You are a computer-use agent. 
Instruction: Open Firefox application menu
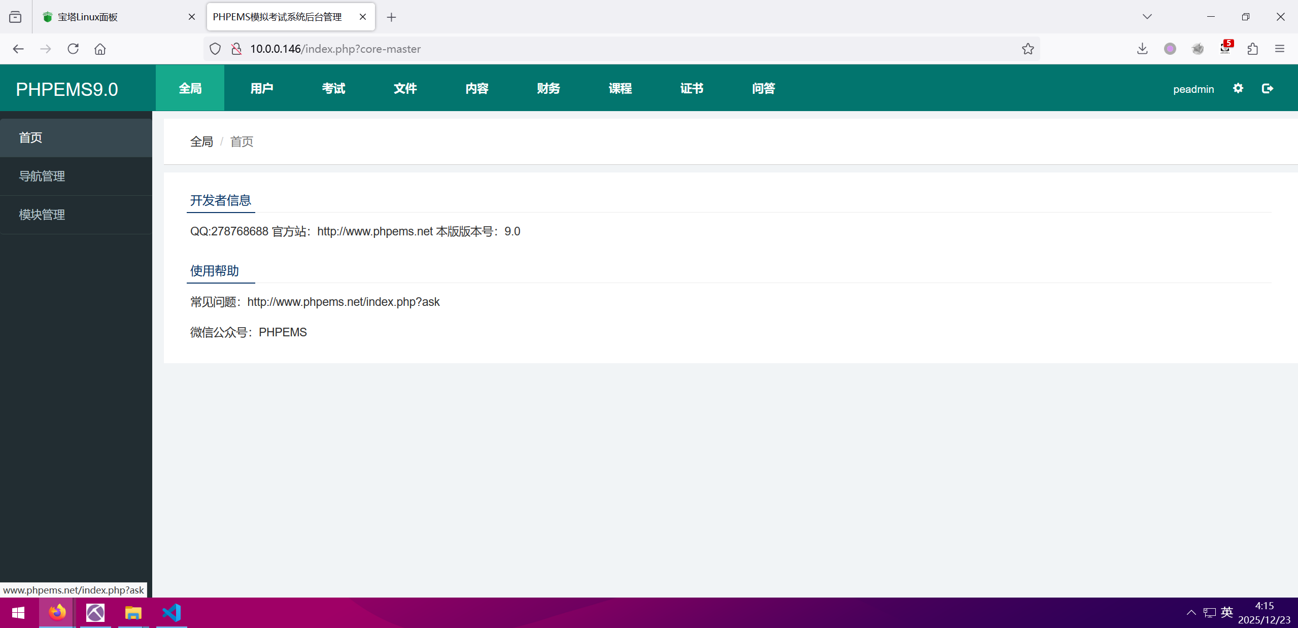click(x=1280, y=49)
